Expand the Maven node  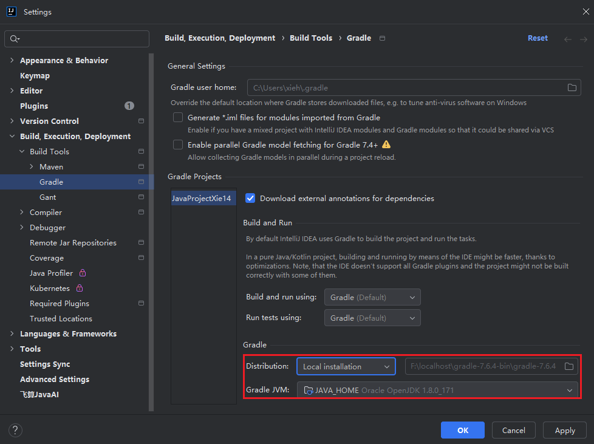[x=32, y=166]
